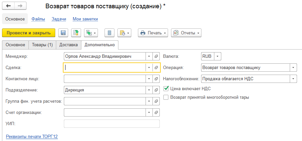Expand the Валюта RUB dropdown
The width and height of the screenshot is (302, 141).
pos(218,56)
